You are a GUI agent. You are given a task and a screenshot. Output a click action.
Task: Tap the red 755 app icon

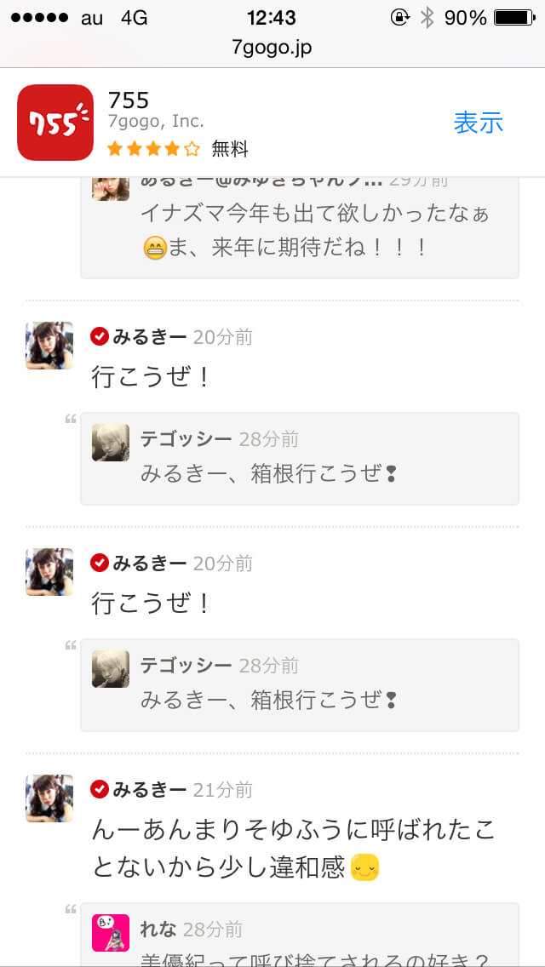[x=55, y=122]
